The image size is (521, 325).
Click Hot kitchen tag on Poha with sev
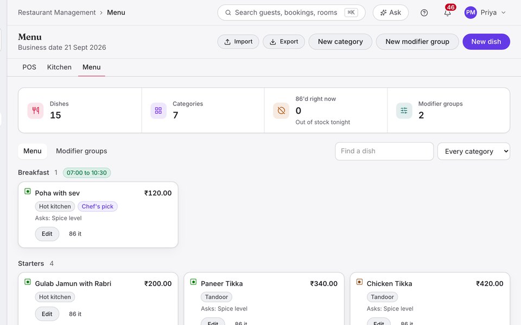pyautogui.click(x=55, y=206)
